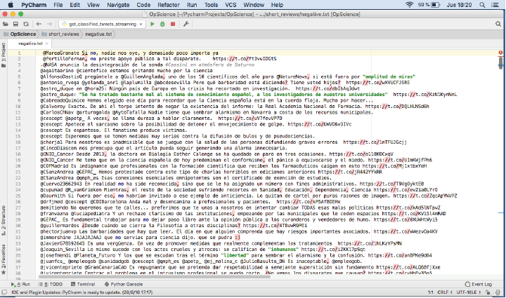
Task: Click the Debug bug icon
Action: pos(162,23)
